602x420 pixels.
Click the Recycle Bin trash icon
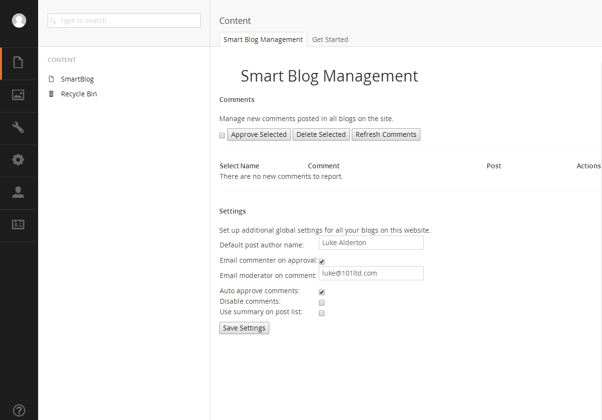51,94
